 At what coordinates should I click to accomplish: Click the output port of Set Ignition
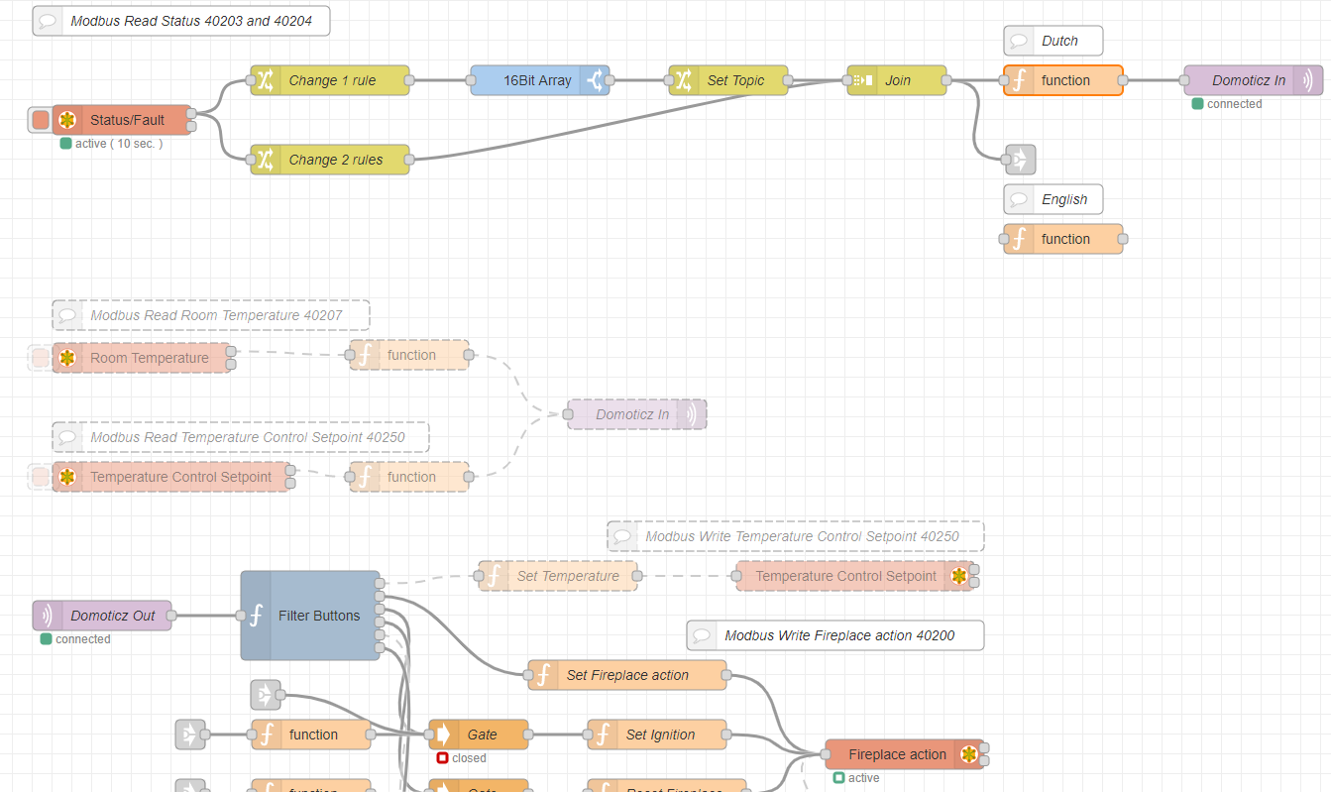(726, 735)
